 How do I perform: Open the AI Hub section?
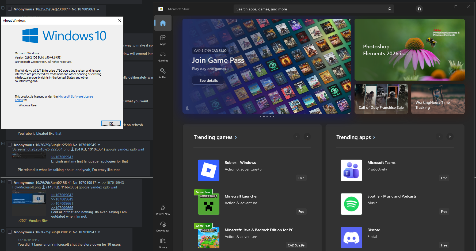pos(163,73)
